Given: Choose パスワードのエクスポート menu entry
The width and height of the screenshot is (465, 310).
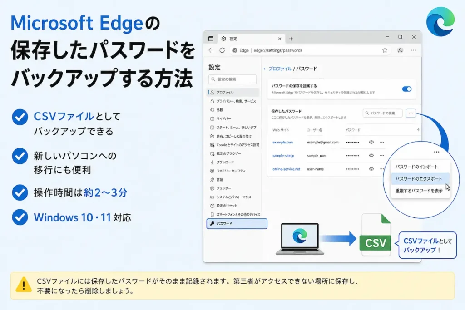Looking at the screenshot, I should click(x=420, y=179).
